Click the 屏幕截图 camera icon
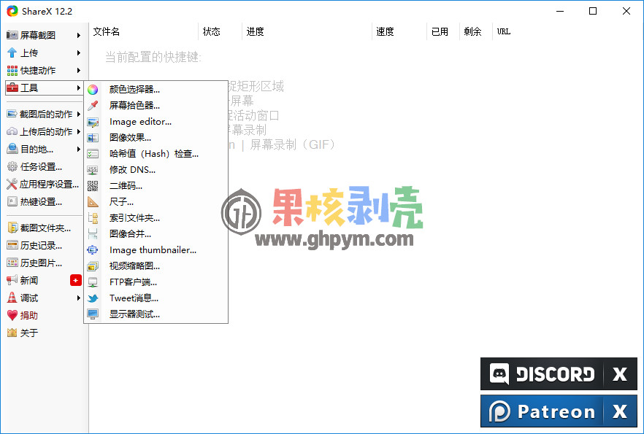 pyautogui.click(x=12, y=35)
